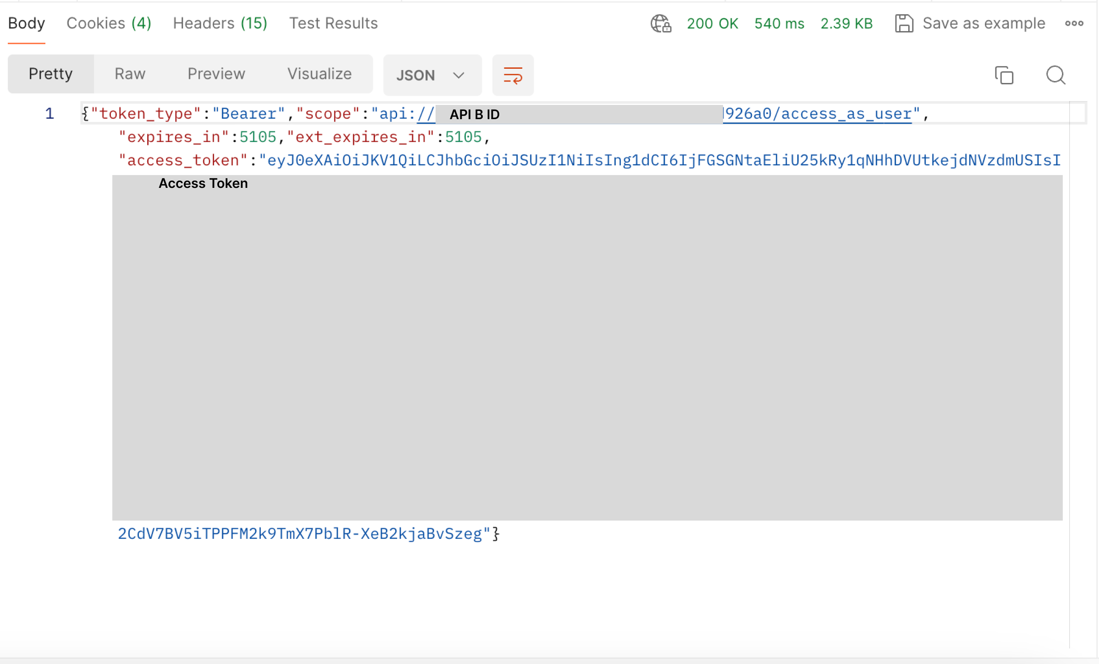Copy the response body with the copy icon
Viewport: 1099px width, 664px height.
pos(1004,75)
